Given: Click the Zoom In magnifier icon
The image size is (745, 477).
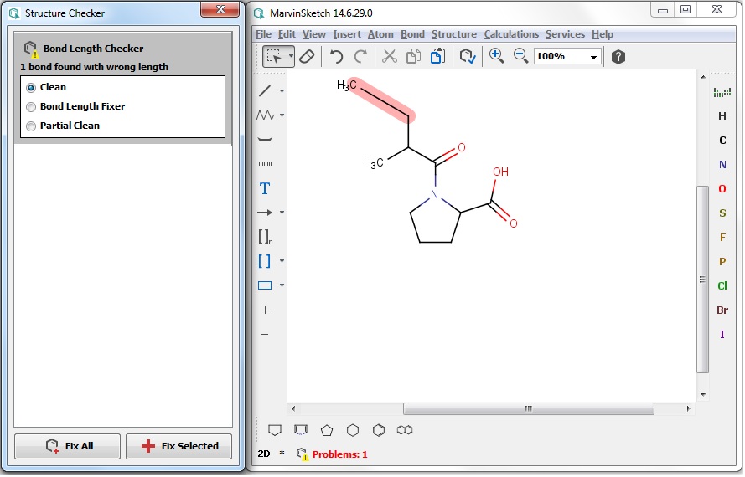Looking at the screenshot, I should [496, 56].
